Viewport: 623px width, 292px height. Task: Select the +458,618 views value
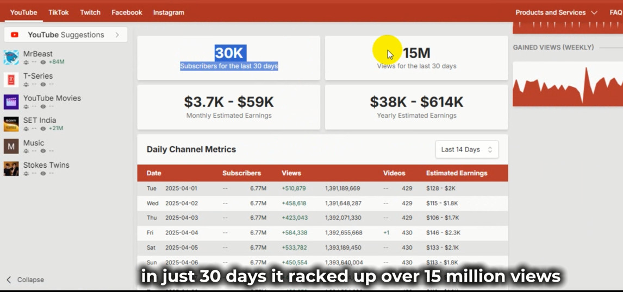point(294,203)
